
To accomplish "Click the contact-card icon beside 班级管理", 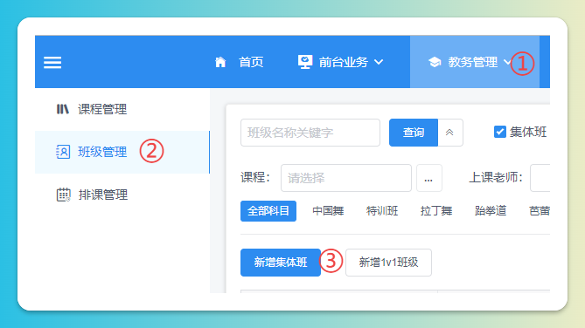I will [63, 152].
